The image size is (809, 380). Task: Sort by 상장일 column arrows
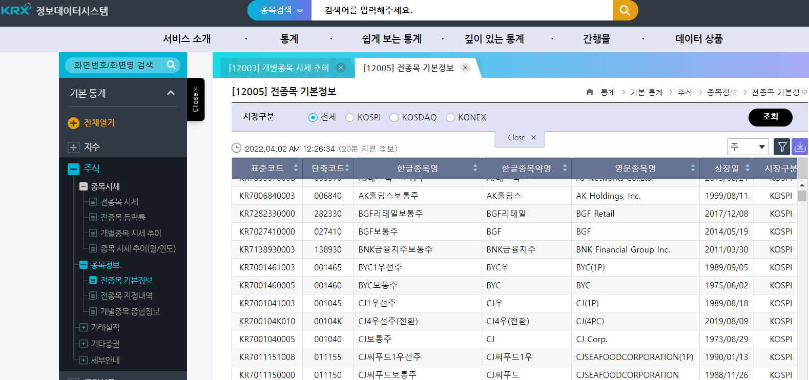click(748, 168)
